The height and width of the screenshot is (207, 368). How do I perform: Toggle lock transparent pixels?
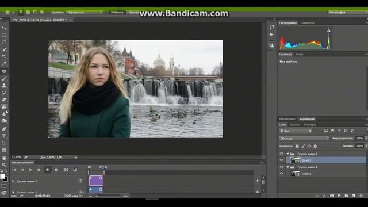pyautogui.click(x=297, y=146)
